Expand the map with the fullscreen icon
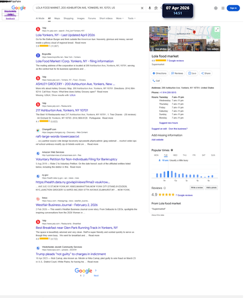The height and width of the screenshot is (298, 246). (x=217, y=30)
